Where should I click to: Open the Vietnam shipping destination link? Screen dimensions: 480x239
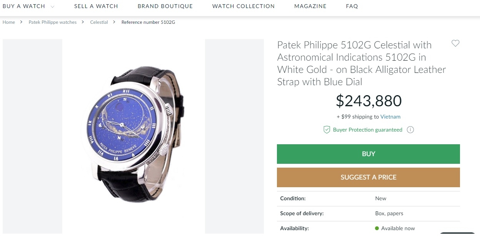tap(390, 117)
